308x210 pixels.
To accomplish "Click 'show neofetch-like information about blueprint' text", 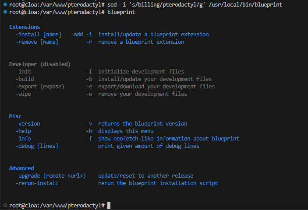I will pyautogui.click(x=169, y=139).
